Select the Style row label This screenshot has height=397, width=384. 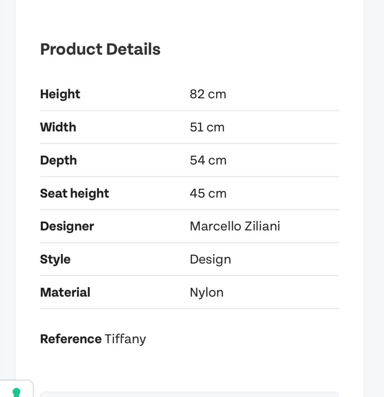coord(55,259)
